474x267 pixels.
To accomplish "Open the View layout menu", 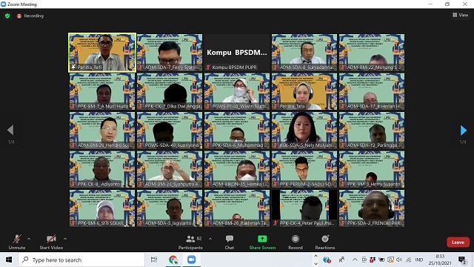I will (461, 15).
